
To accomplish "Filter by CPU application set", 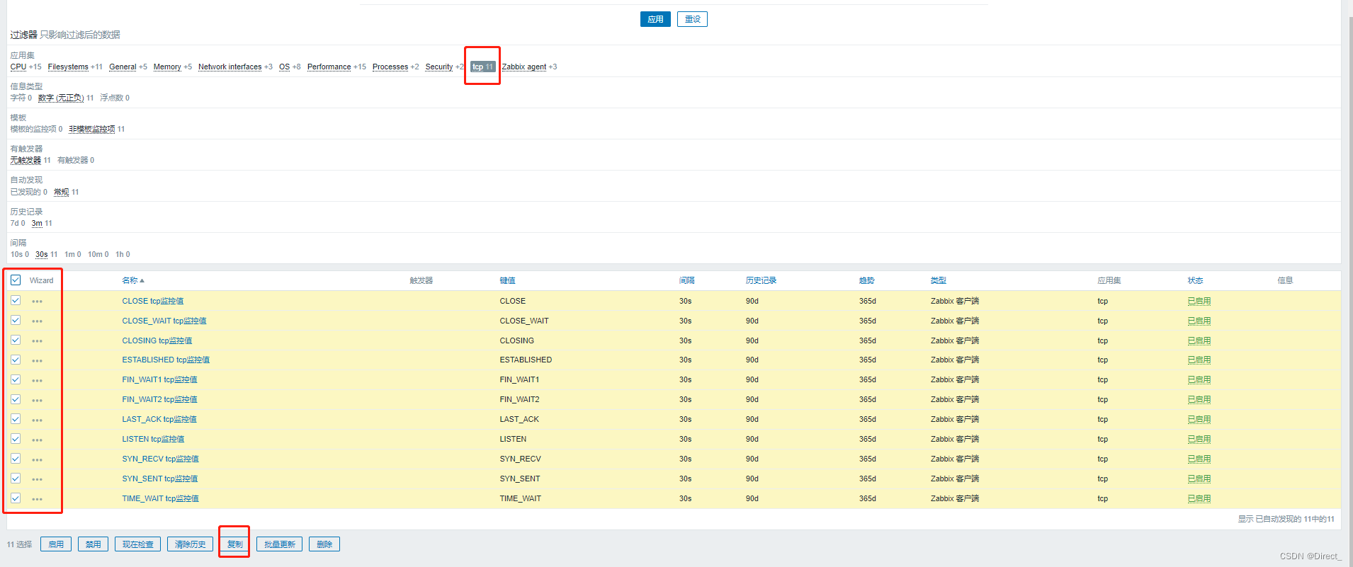I will pyautogui.click(x=18, y=67).
